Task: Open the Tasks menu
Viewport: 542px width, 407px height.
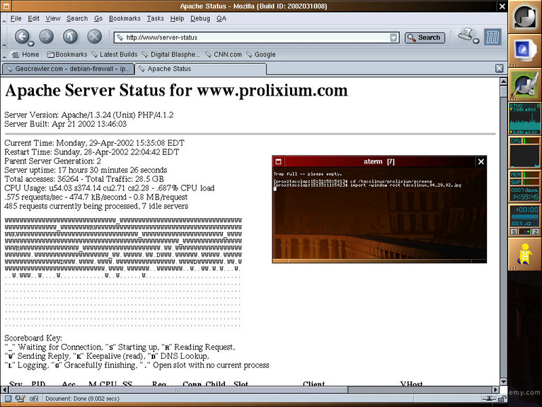Action: (x=155, y=18)
